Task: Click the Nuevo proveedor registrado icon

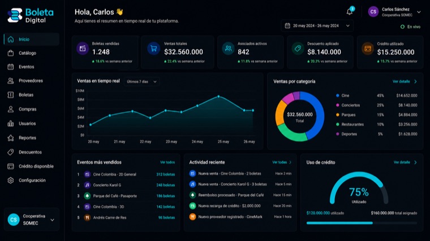Action: pyautogui.click(x=192, y=217)
